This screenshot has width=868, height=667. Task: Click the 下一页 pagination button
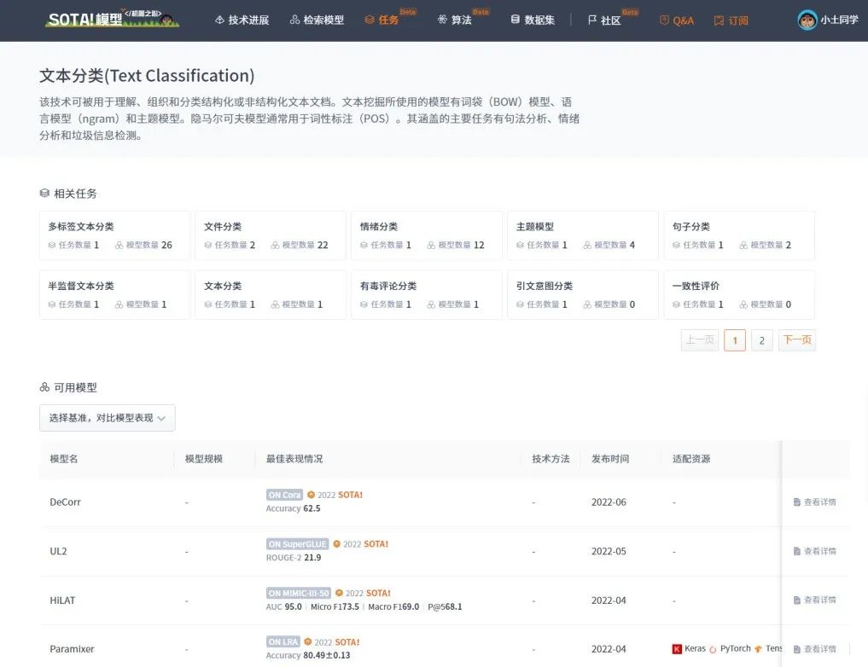pyautogui.click(x=796, y=339)
